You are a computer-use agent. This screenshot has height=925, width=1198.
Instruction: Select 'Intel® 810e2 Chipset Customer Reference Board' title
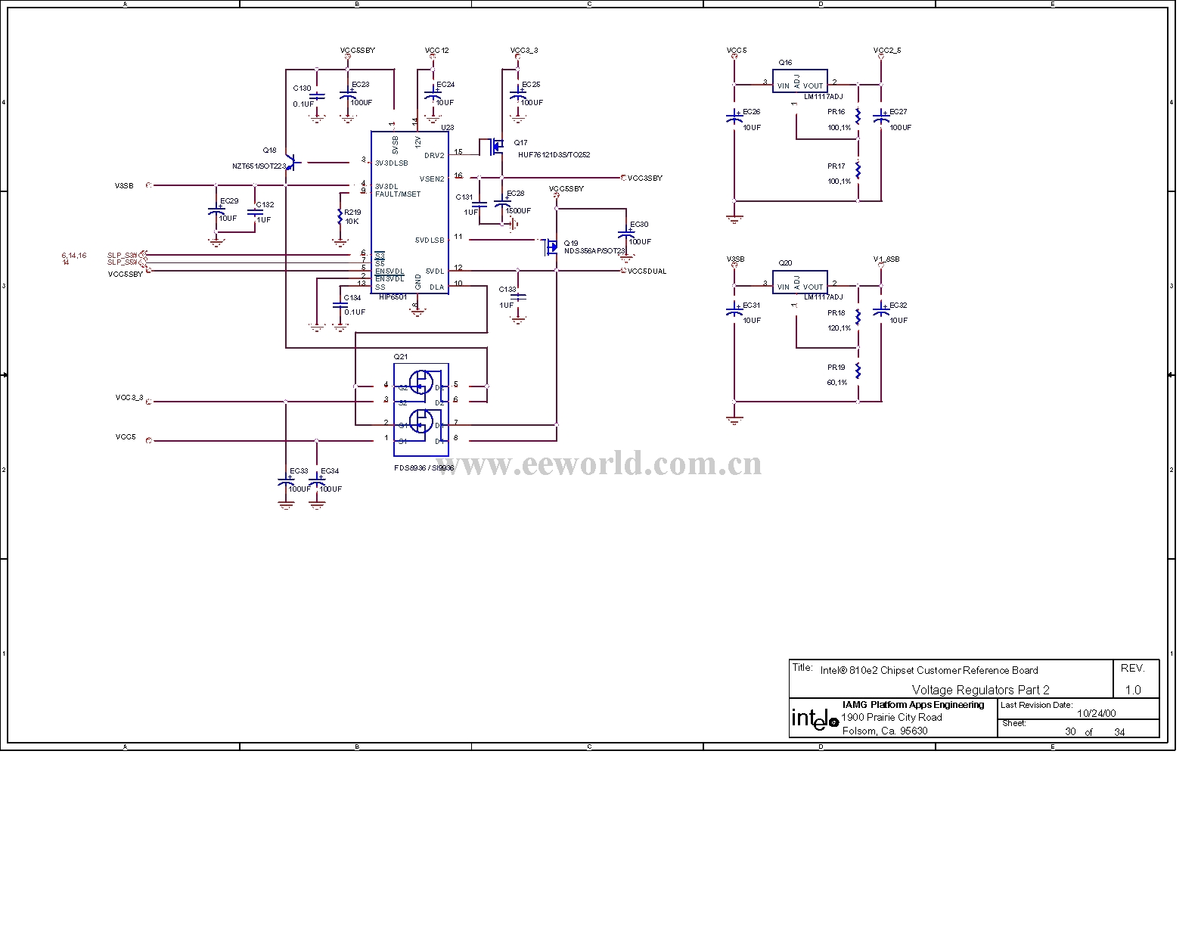(x=929, y=670)
